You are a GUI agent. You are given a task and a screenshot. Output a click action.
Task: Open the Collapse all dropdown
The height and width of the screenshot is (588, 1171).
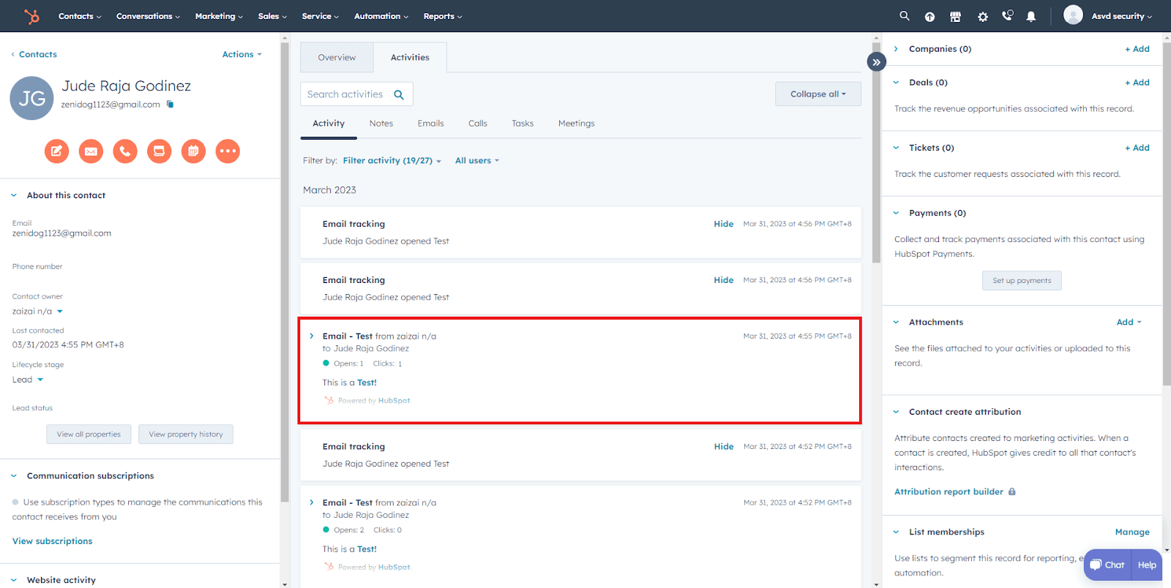pyautogui.click(x=818, y=94)
